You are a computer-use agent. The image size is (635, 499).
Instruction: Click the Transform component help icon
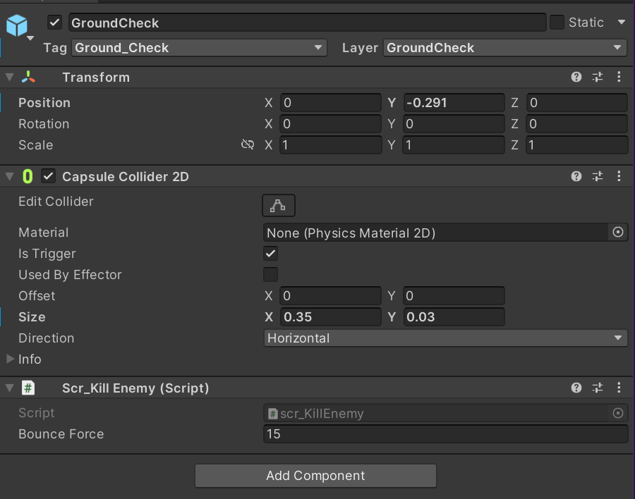pyautogui.click(x=576, y=77)
